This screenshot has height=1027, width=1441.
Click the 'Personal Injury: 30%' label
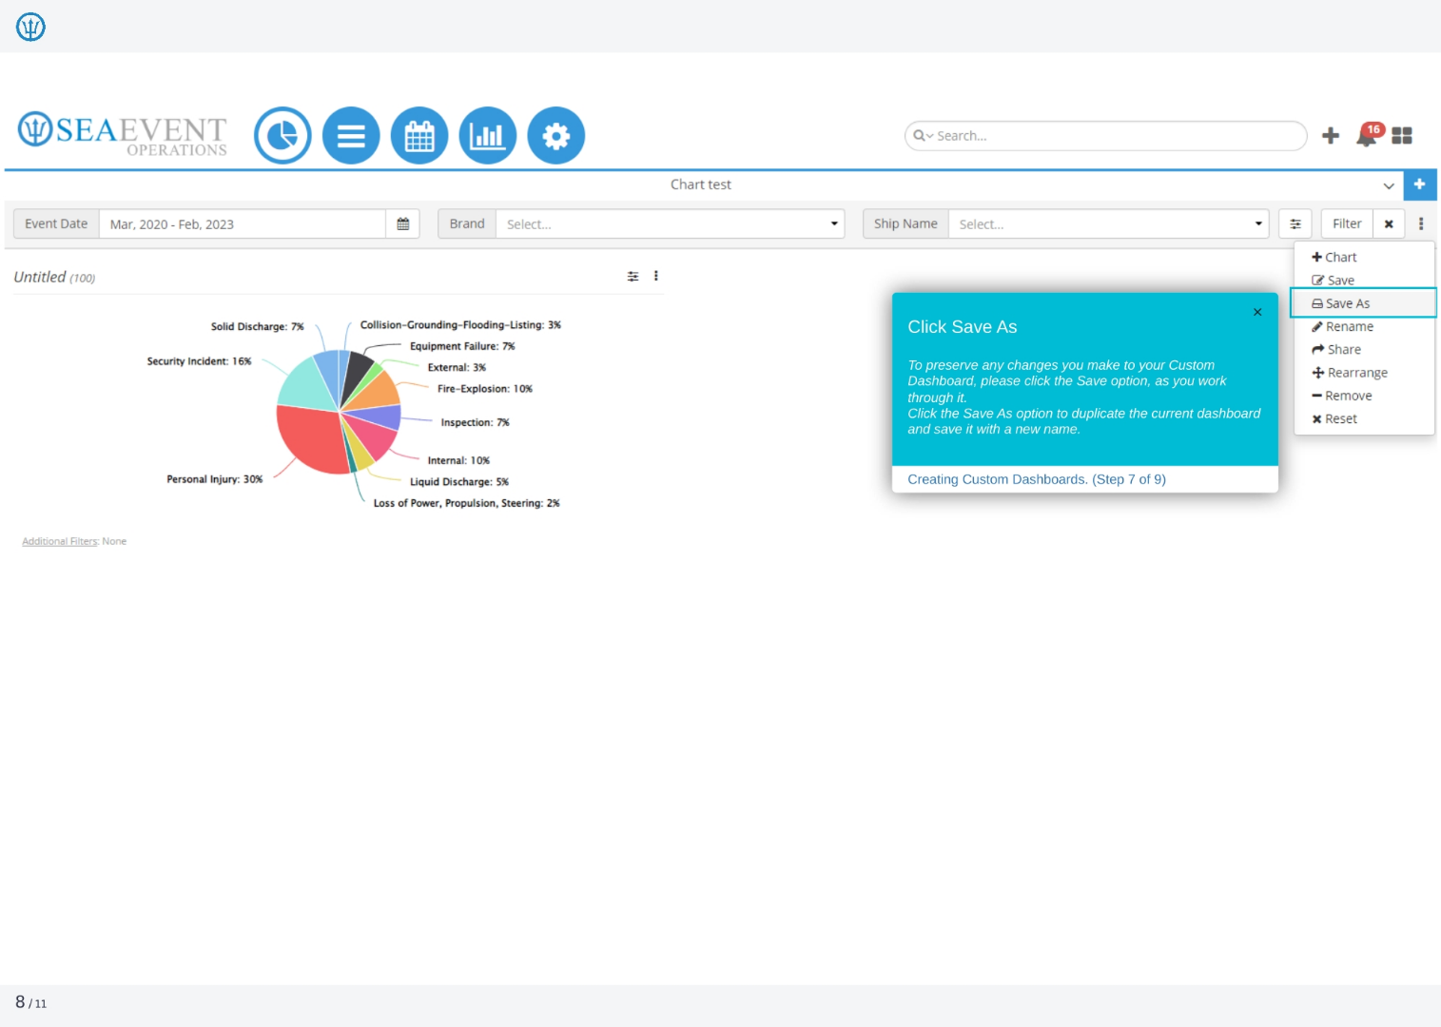point(215,479)
